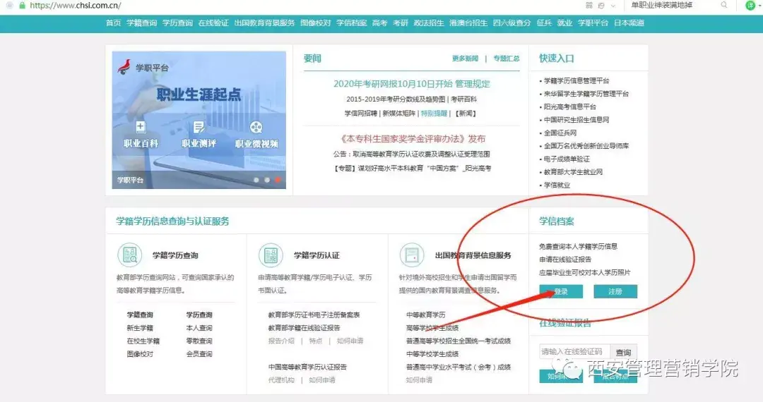Open 全国万名优秀创新创业导师库 quick link
This screenshot has height=402, width=763.
click(586, 146)
